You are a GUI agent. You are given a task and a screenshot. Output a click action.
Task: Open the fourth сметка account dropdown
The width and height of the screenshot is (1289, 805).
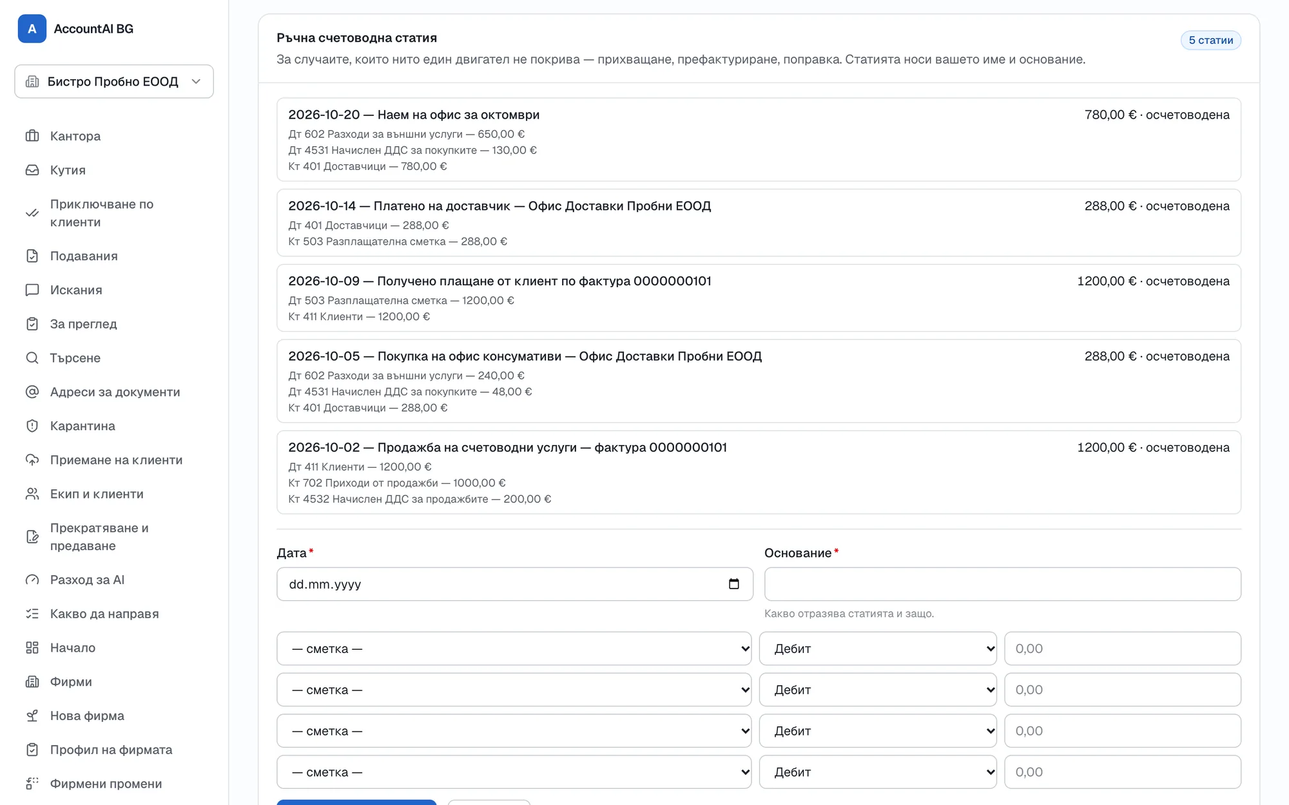coord(514,772)
